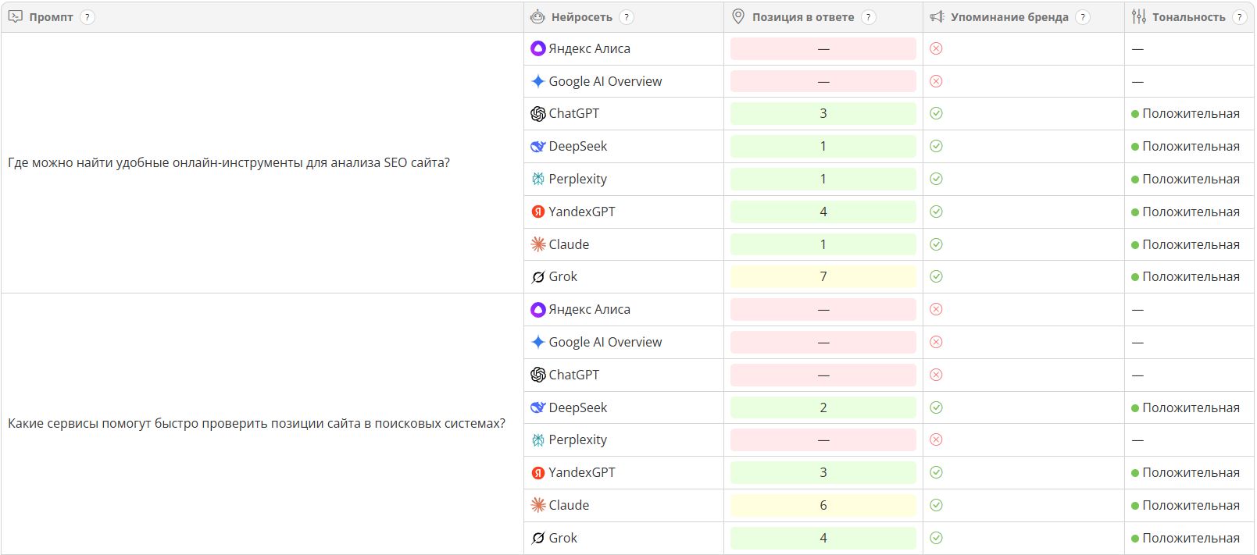Click the Нейросеть column header label
1257x555 pixels.
[x=581, y=17]
